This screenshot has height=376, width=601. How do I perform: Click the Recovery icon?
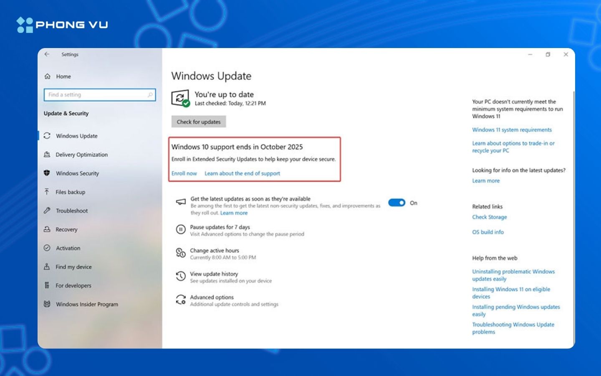[47, 229]
